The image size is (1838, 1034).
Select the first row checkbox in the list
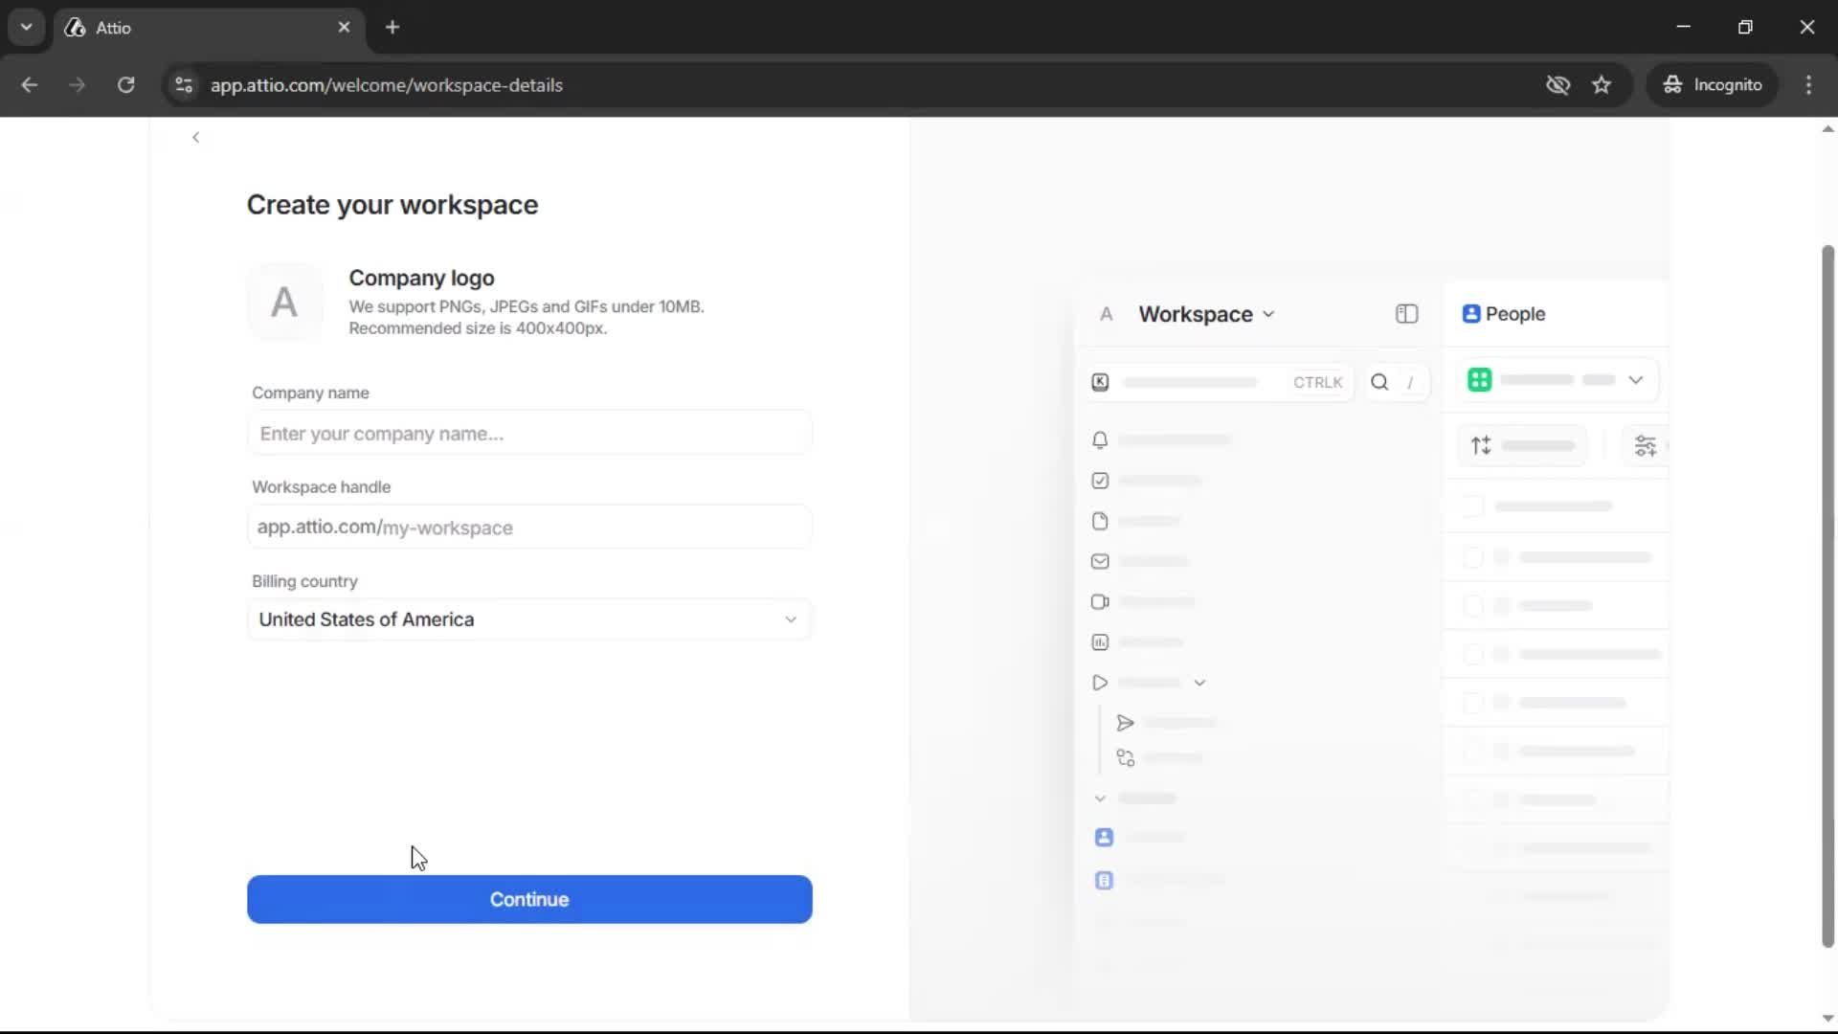click(1474, 506)
